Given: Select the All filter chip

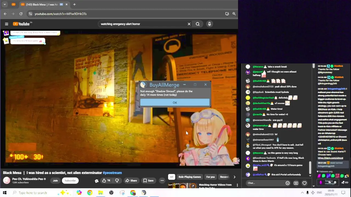Looking at the screenshot, I should [172, 177].
